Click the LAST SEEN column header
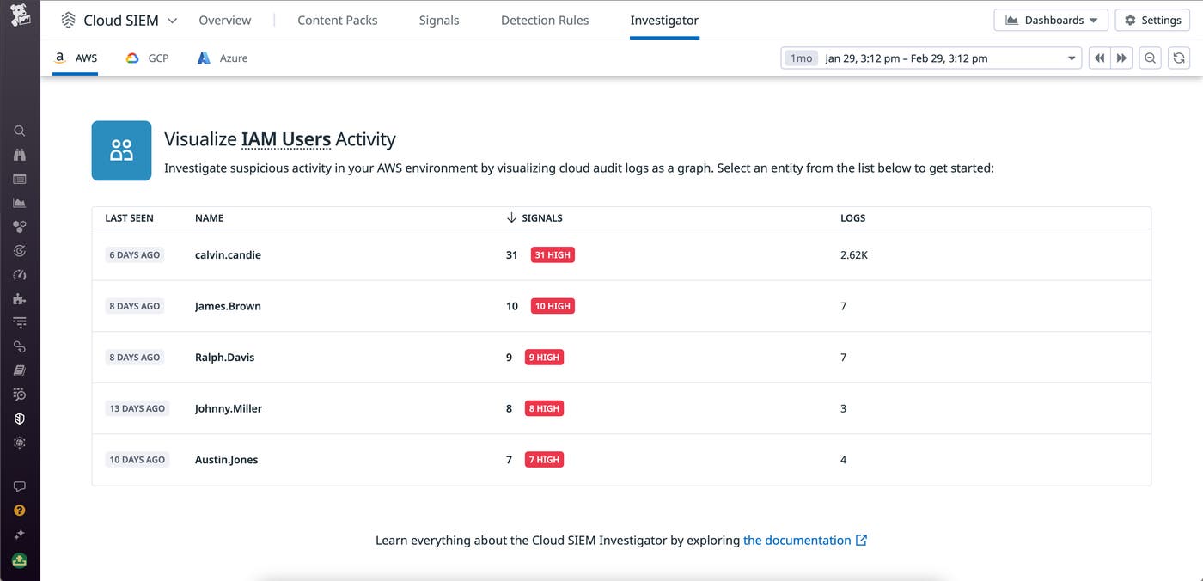The image size is (1203, 581). click(x=129, y=218)
